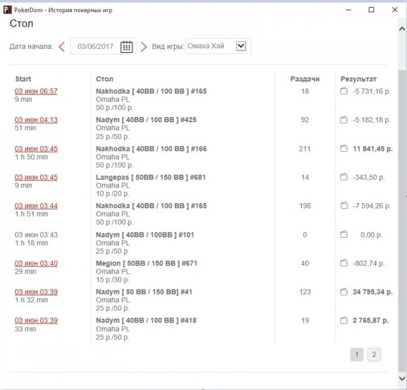
Task: Click hands count 211
Action: (x=305, y=149)
